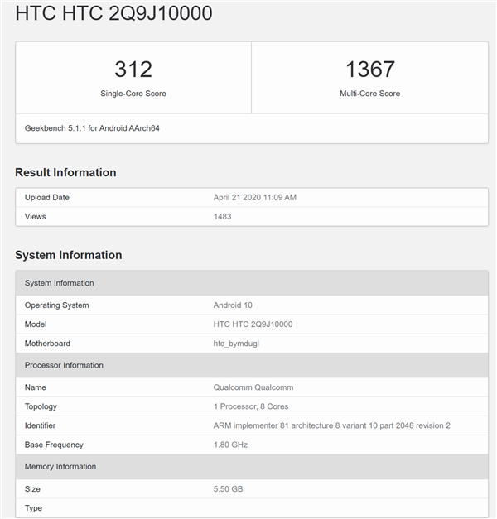Click the Result Information heading

pyautogui.click(x=65, y=172)
